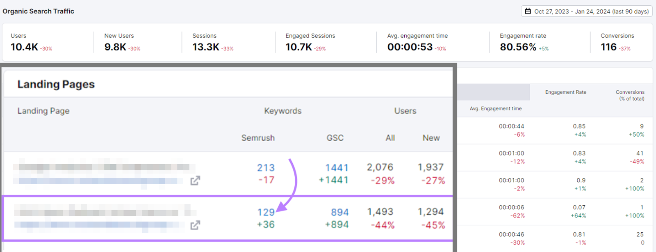This screenshot has width=656, height=252.
Task: Open the 1441 GSC keywords value
Action: point(336,167)
